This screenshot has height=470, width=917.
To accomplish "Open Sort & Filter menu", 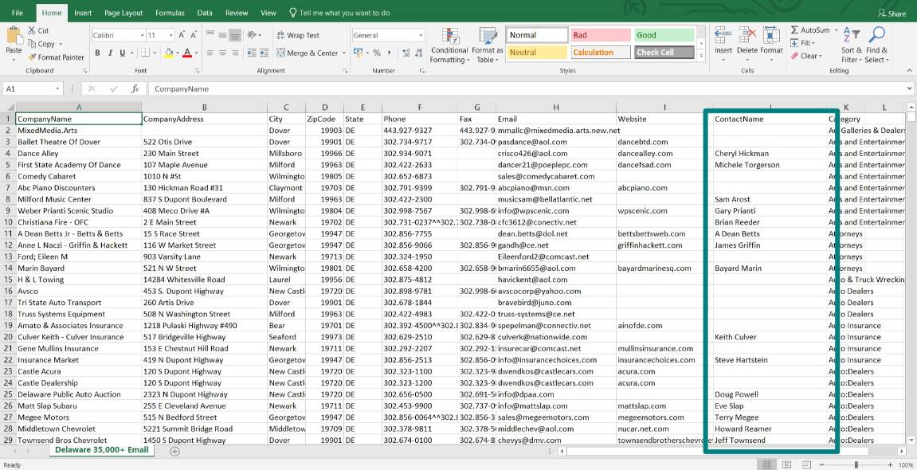I will pos(852,45).
